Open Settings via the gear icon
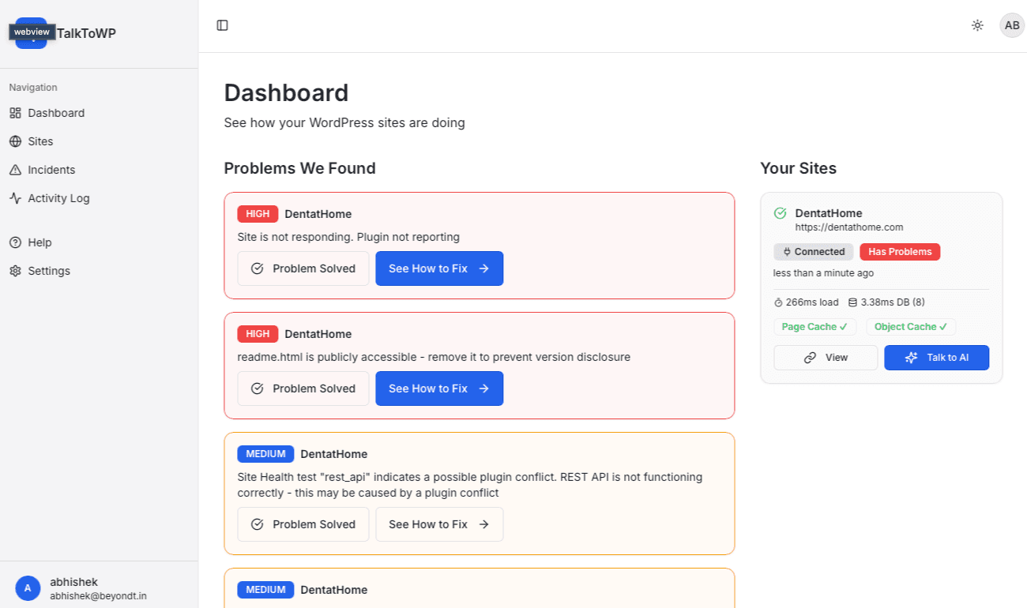This screenshot has height=608, width=1027. (x=14, y=270)
